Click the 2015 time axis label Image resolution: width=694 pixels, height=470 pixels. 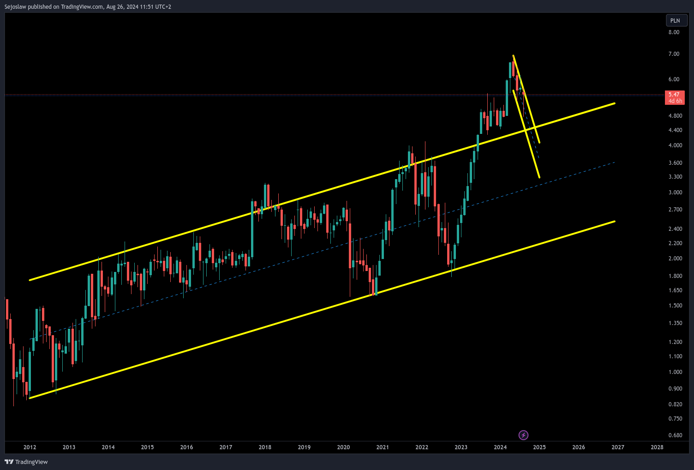coord(147,447)
